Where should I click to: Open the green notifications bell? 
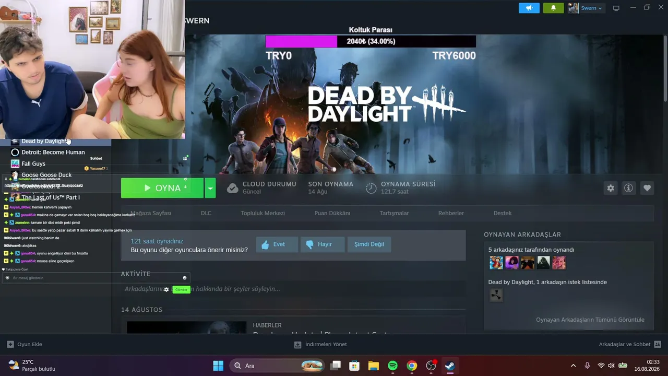click(x=553, y=8)
